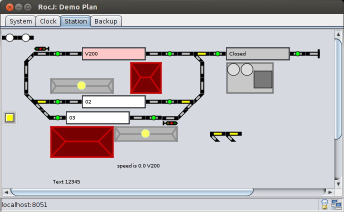This screenshot has width=344, height=212.
Task: Click the signal above the V200 track
Action: [40, 48]
